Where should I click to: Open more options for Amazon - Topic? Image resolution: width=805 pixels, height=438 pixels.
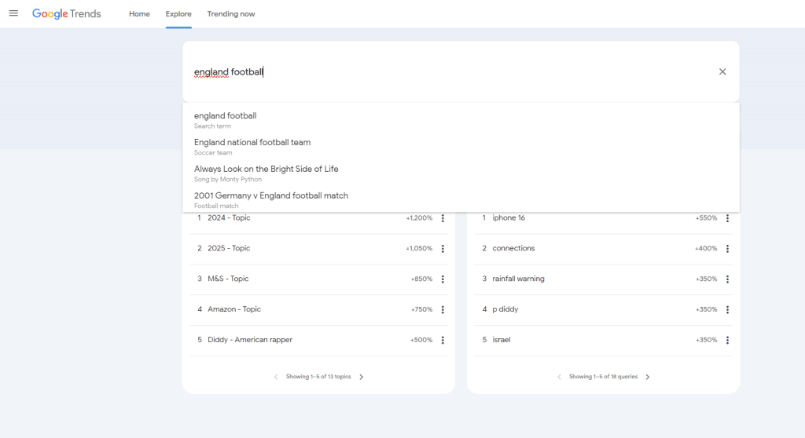[443, 310]
